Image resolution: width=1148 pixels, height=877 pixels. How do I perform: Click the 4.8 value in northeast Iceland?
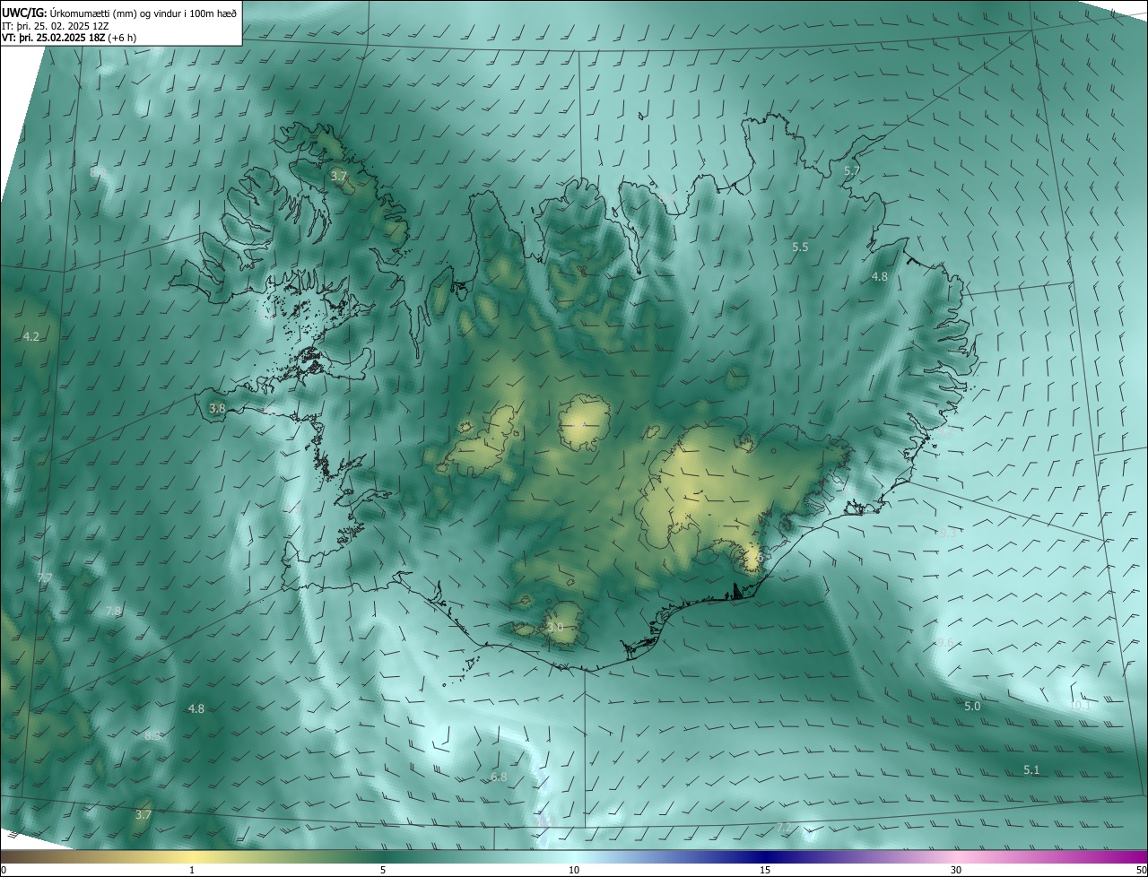pyautogui.click(x=880, y=277)
